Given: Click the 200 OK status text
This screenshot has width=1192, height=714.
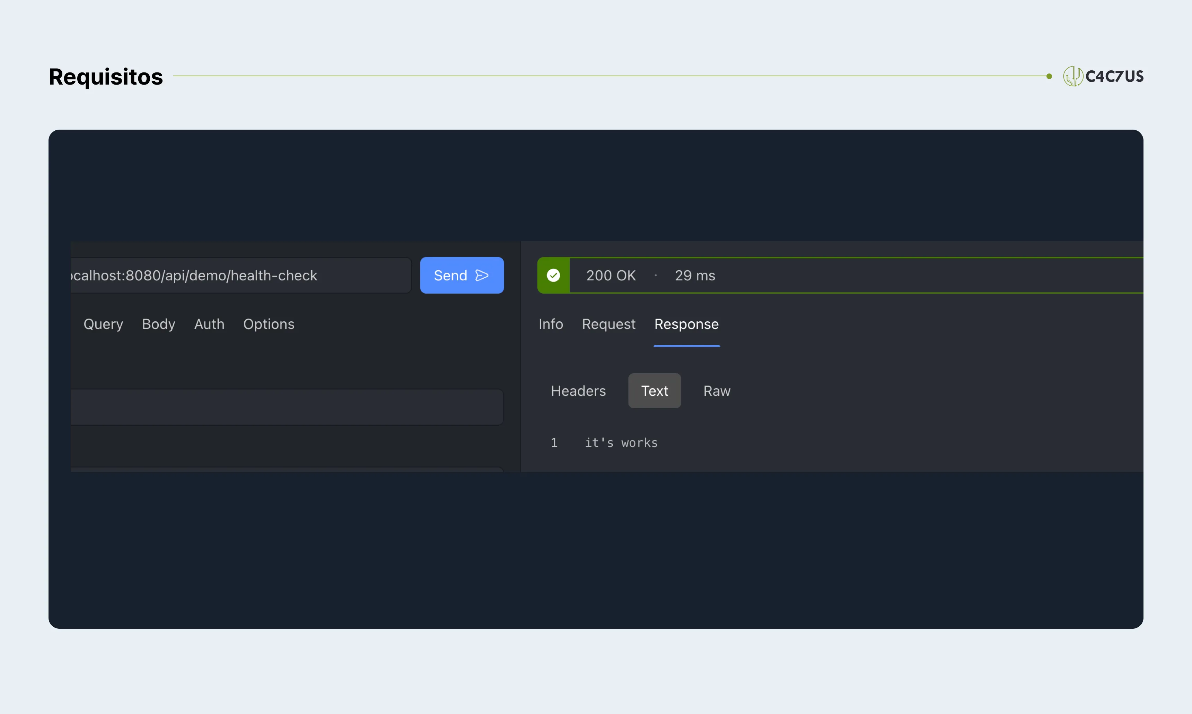Looking at the screenshot, I should pyautogui.click(x=611, y=275).
